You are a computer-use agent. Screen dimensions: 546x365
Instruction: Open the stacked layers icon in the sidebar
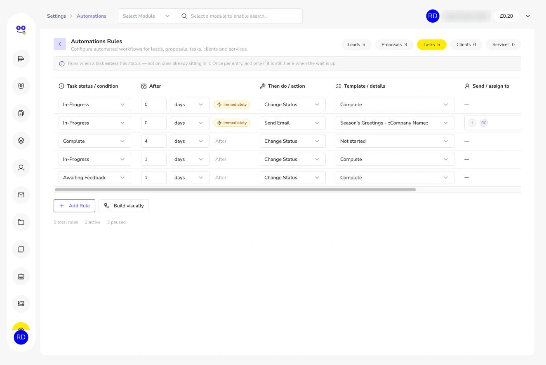point(21,140)
